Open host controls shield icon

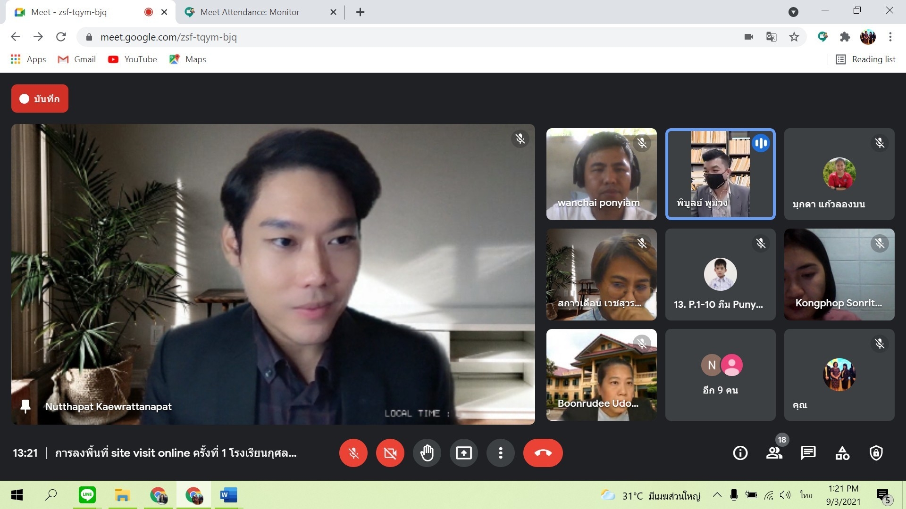click(876, 453)
